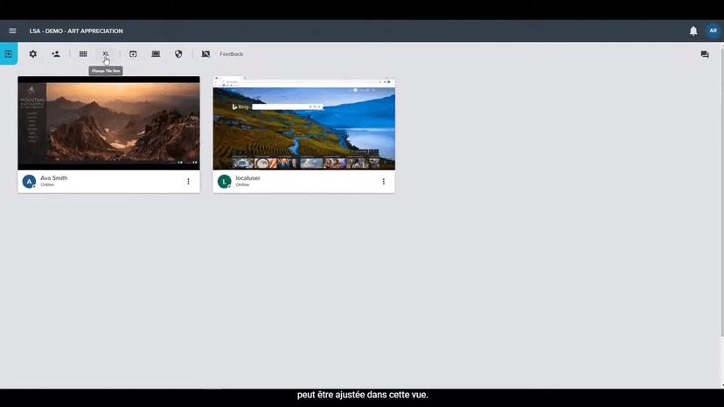Image resolution: width=724 pixels, height=407 pixels.
Task: Open localuser's more options menu
Action: 384,182
